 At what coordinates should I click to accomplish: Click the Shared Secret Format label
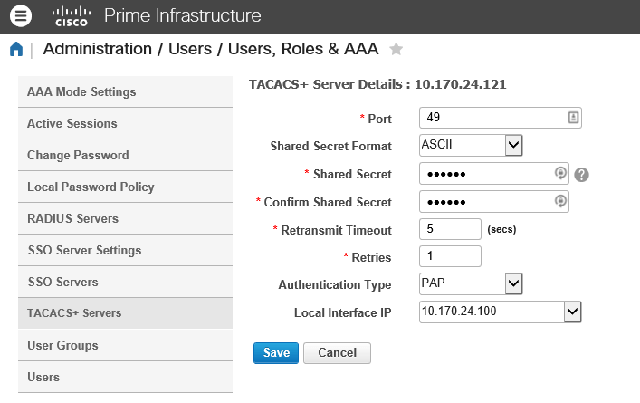(330, 146)
